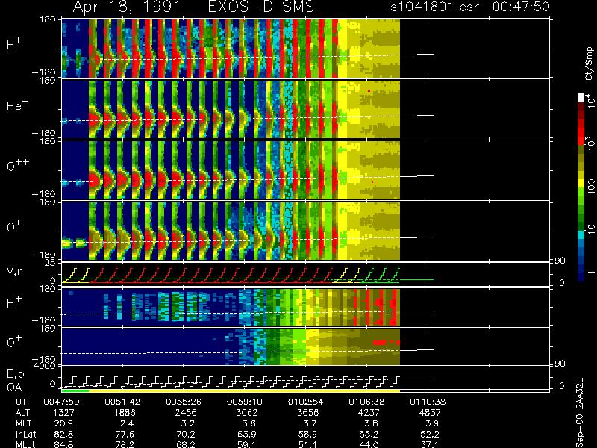This screenshot has height=448, width=597.
Task: Click the UT value 0102:54
Action: 305,402
